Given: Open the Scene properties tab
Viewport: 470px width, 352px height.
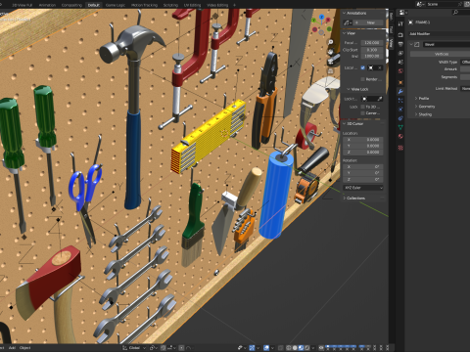Looking at the screenshot, I should 400,62.
